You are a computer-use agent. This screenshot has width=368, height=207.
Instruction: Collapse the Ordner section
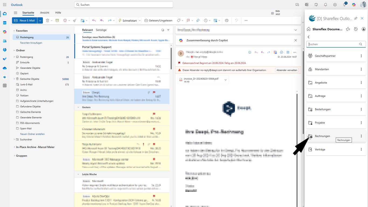point(14,50)
